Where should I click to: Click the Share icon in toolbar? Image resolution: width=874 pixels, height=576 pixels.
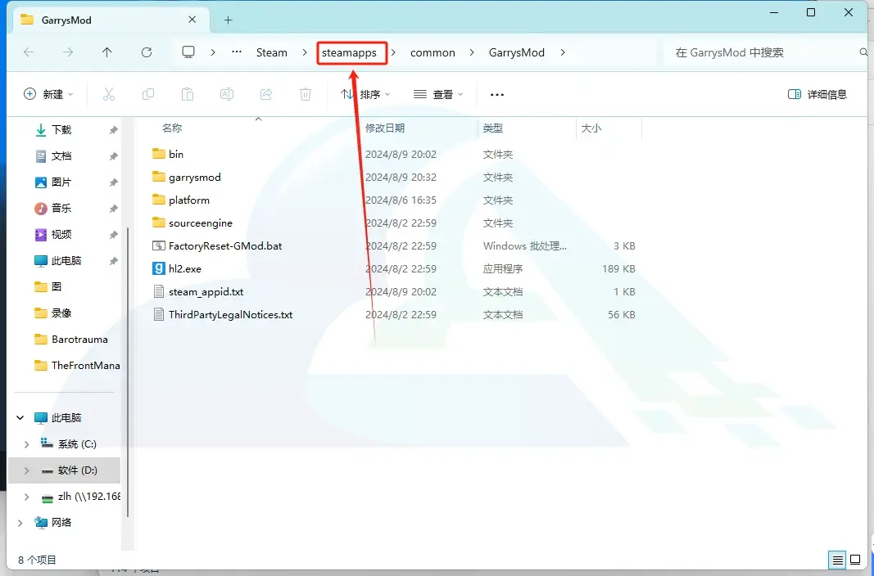click(x=266, y=95)
